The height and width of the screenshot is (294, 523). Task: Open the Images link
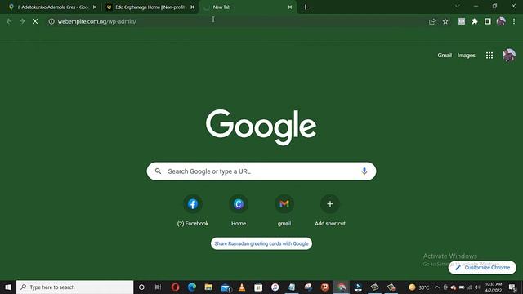pos(466,56)
